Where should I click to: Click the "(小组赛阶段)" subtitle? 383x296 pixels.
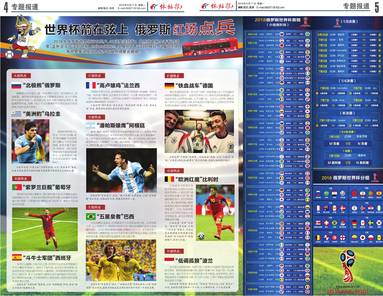[277, 25]
